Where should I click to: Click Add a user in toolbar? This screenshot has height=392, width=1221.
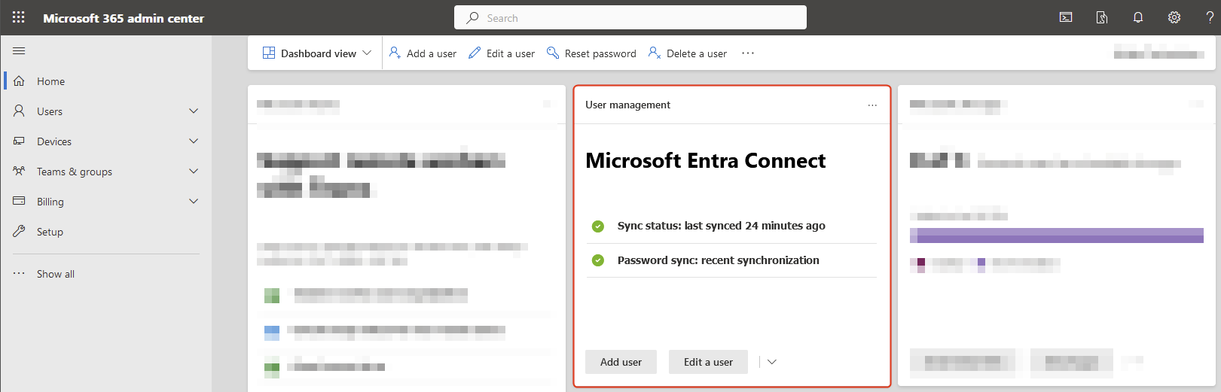pos(423,53)
